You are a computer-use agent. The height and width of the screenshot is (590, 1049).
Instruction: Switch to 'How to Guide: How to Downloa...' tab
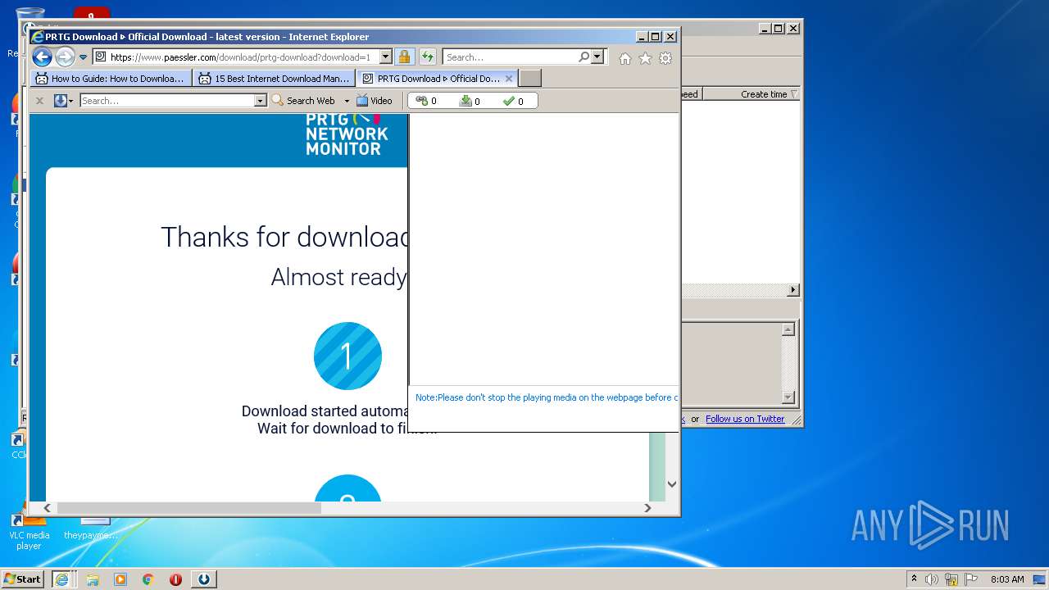(111, 79)
